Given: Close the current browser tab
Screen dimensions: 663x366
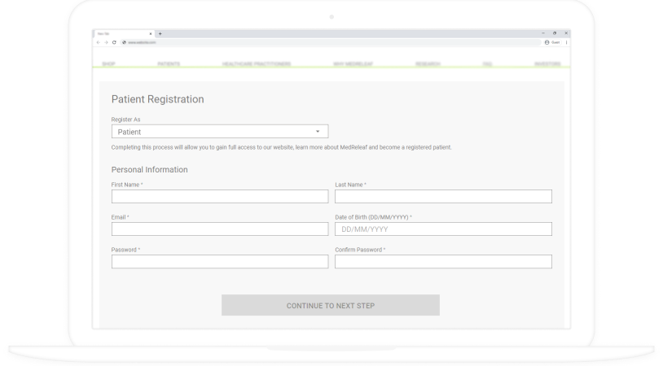Looking at the screenshot, I should tap(151, 33).
